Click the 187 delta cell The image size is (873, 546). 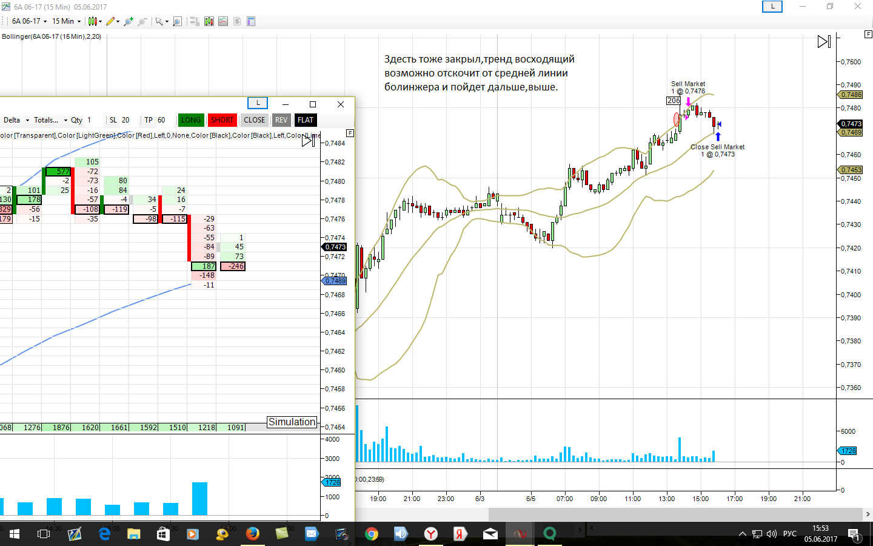pos(204,266)
